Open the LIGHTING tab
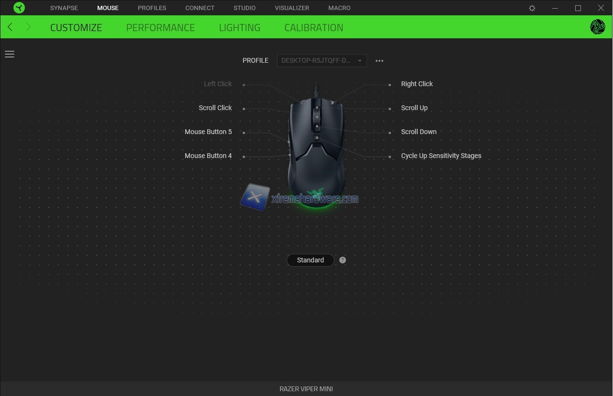Image resolution: width=613 pixels, height=396 pixels. point(239,28)
